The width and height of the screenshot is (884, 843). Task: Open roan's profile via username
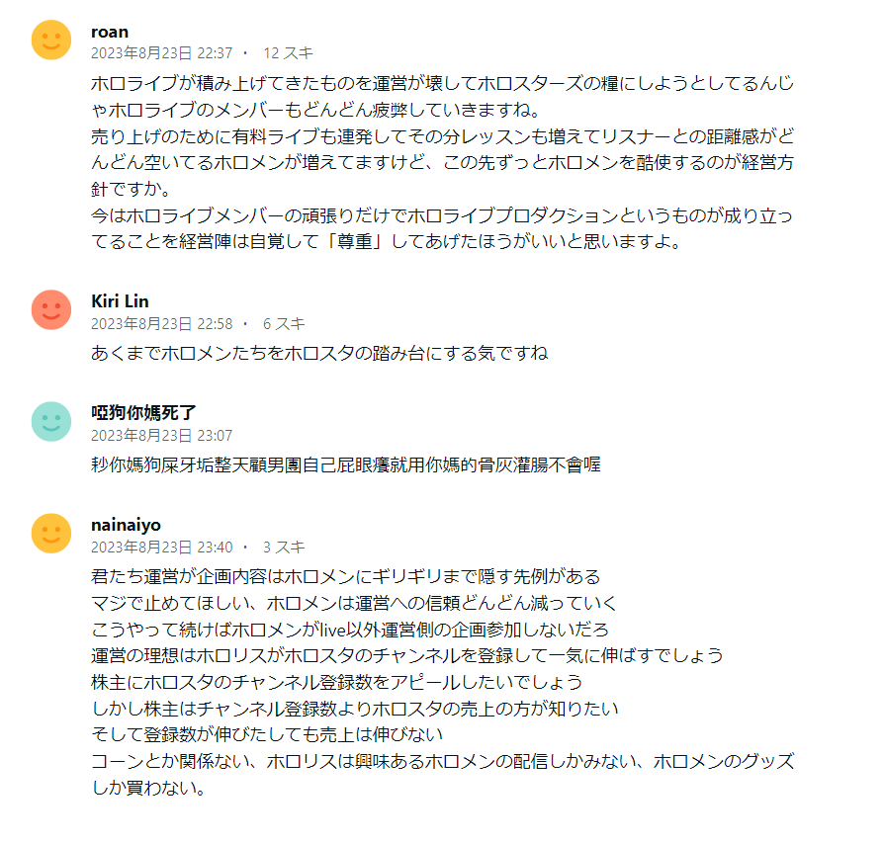coord(109,32)
